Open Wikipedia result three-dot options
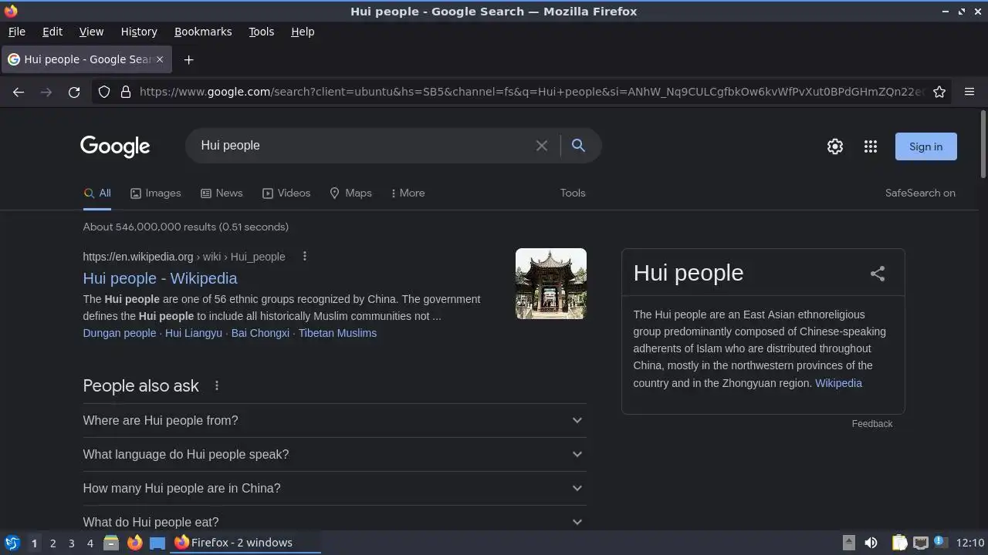This screenshot has width=988, height=555. coord(305,256)
